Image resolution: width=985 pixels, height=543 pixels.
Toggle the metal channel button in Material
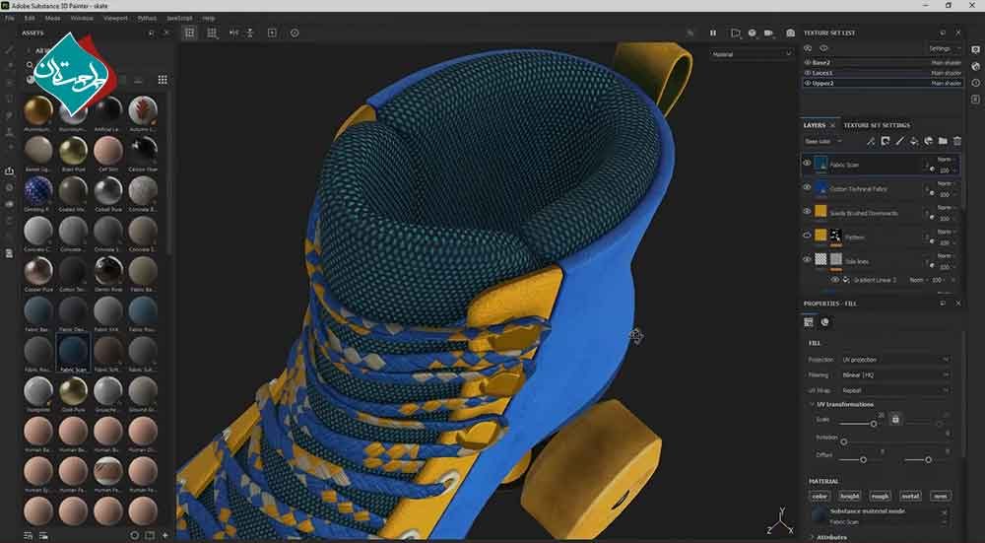(910, 496)
